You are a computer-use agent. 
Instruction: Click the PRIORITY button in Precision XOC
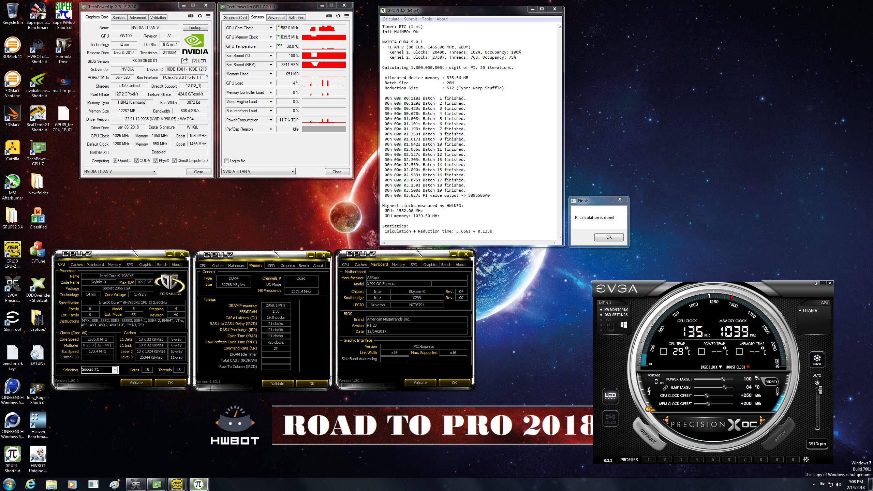[x=771, y=382]
